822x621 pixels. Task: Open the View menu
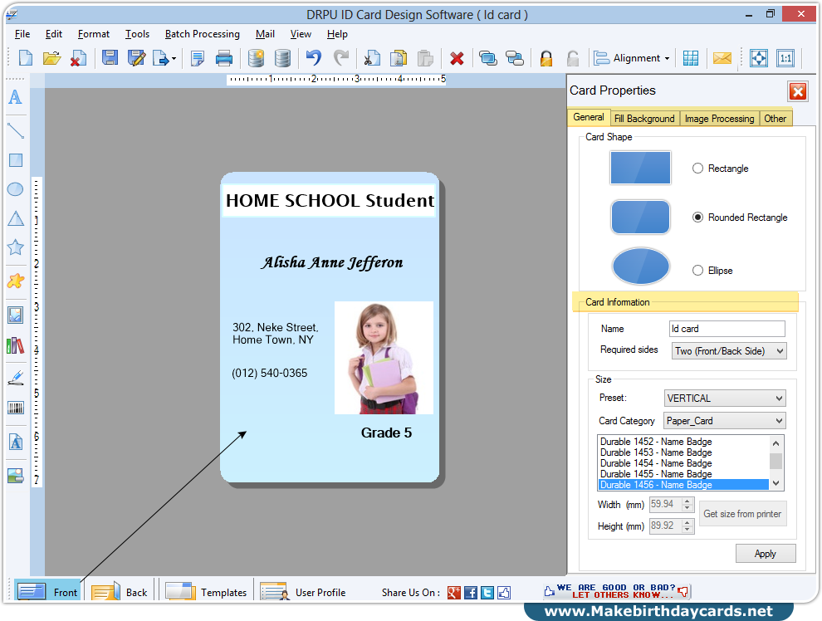tap(301, 34)
